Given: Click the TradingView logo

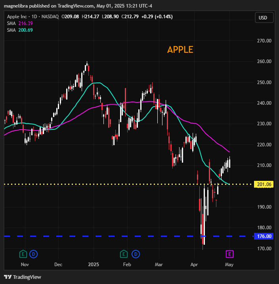Looking at the screenshot, I should 23,277.
